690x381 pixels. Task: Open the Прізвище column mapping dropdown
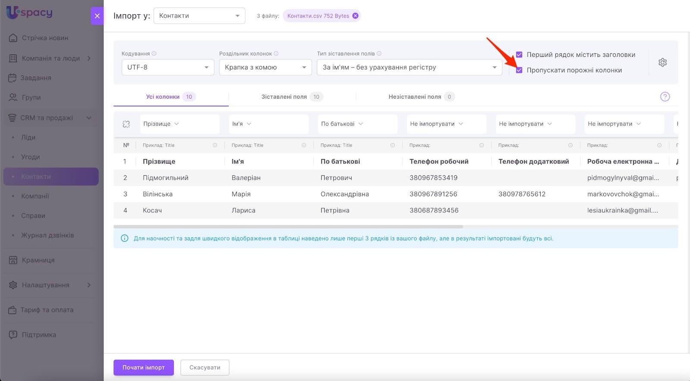click(x=179, y=124)
